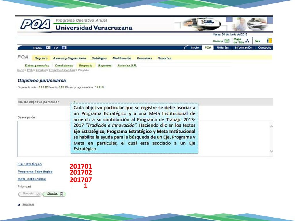
Task: Click the Proyectos disponibles breadcrumb link
Action: tap(62, 70)
